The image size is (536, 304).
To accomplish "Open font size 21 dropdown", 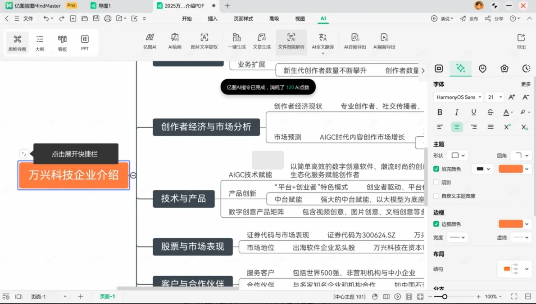I will pos(495,97).
